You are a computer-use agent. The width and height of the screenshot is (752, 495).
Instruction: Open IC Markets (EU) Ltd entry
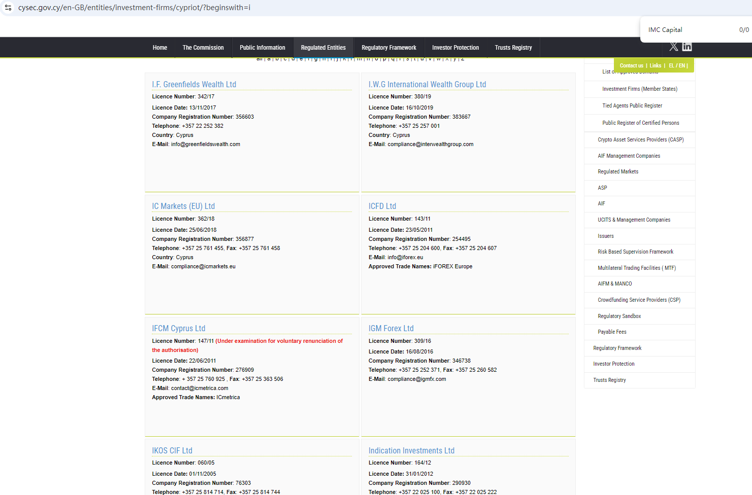point(183,206)
